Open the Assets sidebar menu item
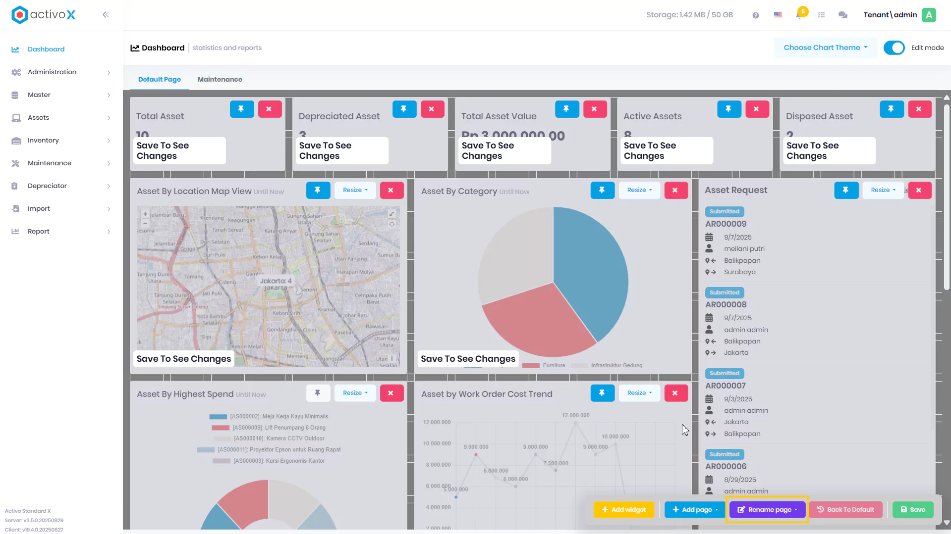The width and height of the screenshot is (951, 534). (x=61, y=118)
